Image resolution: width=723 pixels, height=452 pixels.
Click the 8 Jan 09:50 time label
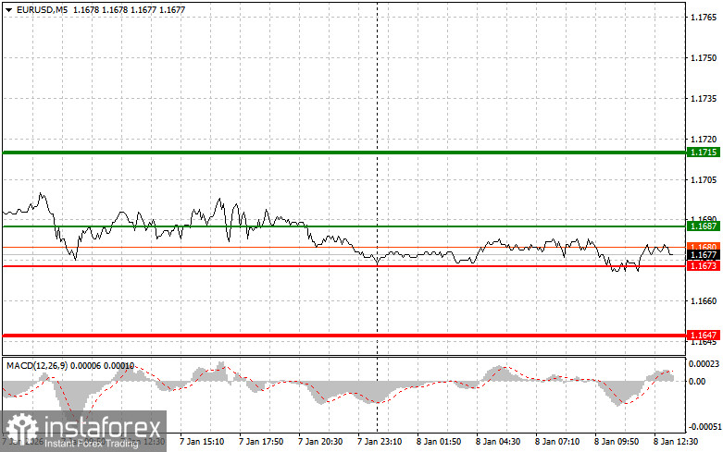pyautogui.click(x=617, y=442)
